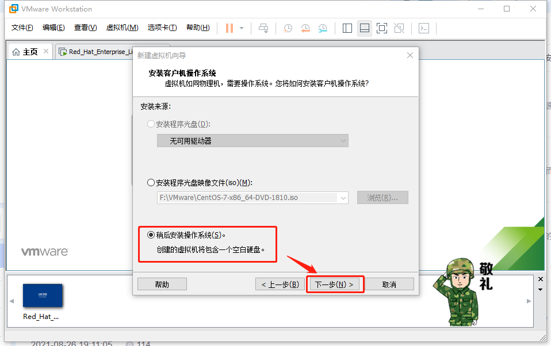Image resolution: width=551 pixels, height=346 pixels.
Task: Close the 新建虚拟机向导 dialog
Action: point(410,55)
